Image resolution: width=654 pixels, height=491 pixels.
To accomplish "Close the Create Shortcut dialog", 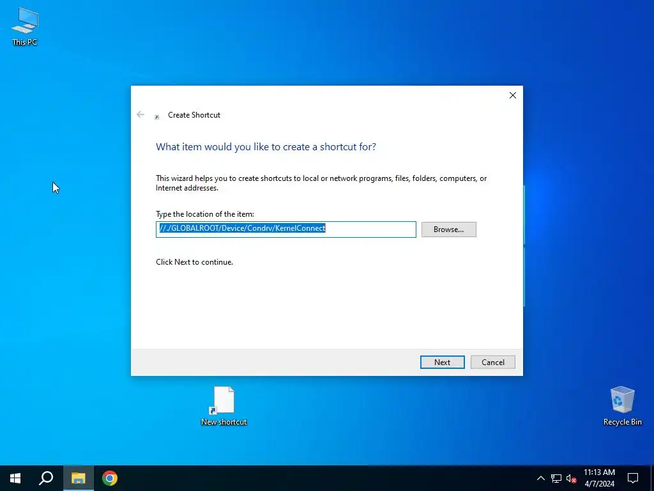I will 513,95.
